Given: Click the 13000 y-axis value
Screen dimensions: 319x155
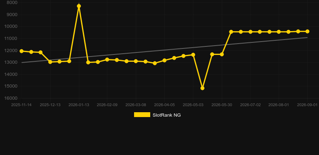Looking at the screenshot, I should [x=11, y=62].
